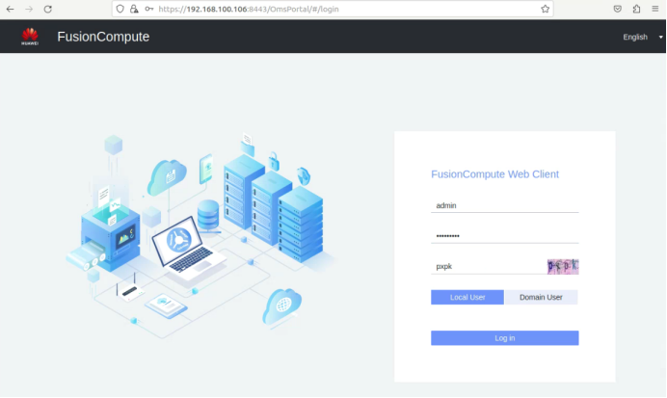Go back with the browser back arrow
The width and height of the screenshot is (667, 398).
click(x=11, y=9)
